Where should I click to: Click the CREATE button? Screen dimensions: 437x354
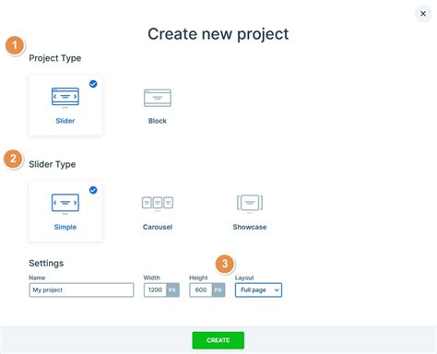218,340
